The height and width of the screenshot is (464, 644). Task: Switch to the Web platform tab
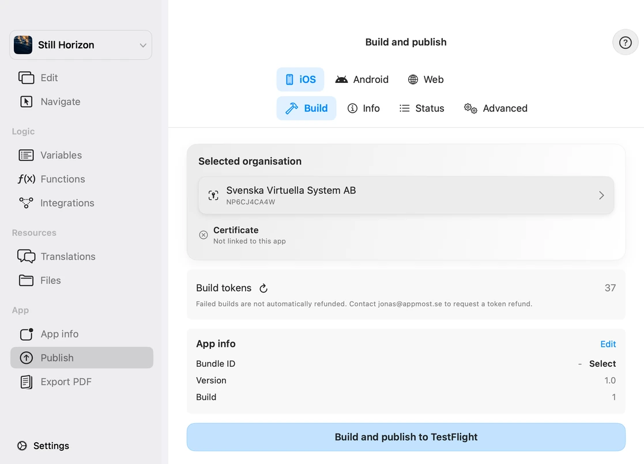(x=426, y=79)
